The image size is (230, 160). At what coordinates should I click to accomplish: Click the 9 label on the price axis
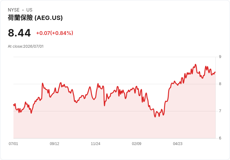pos(220,57)
